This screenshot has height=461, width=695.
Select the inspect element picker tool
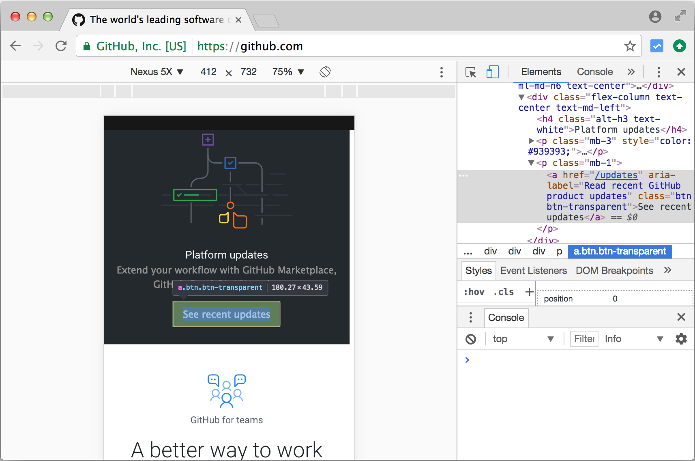(471, 72)
